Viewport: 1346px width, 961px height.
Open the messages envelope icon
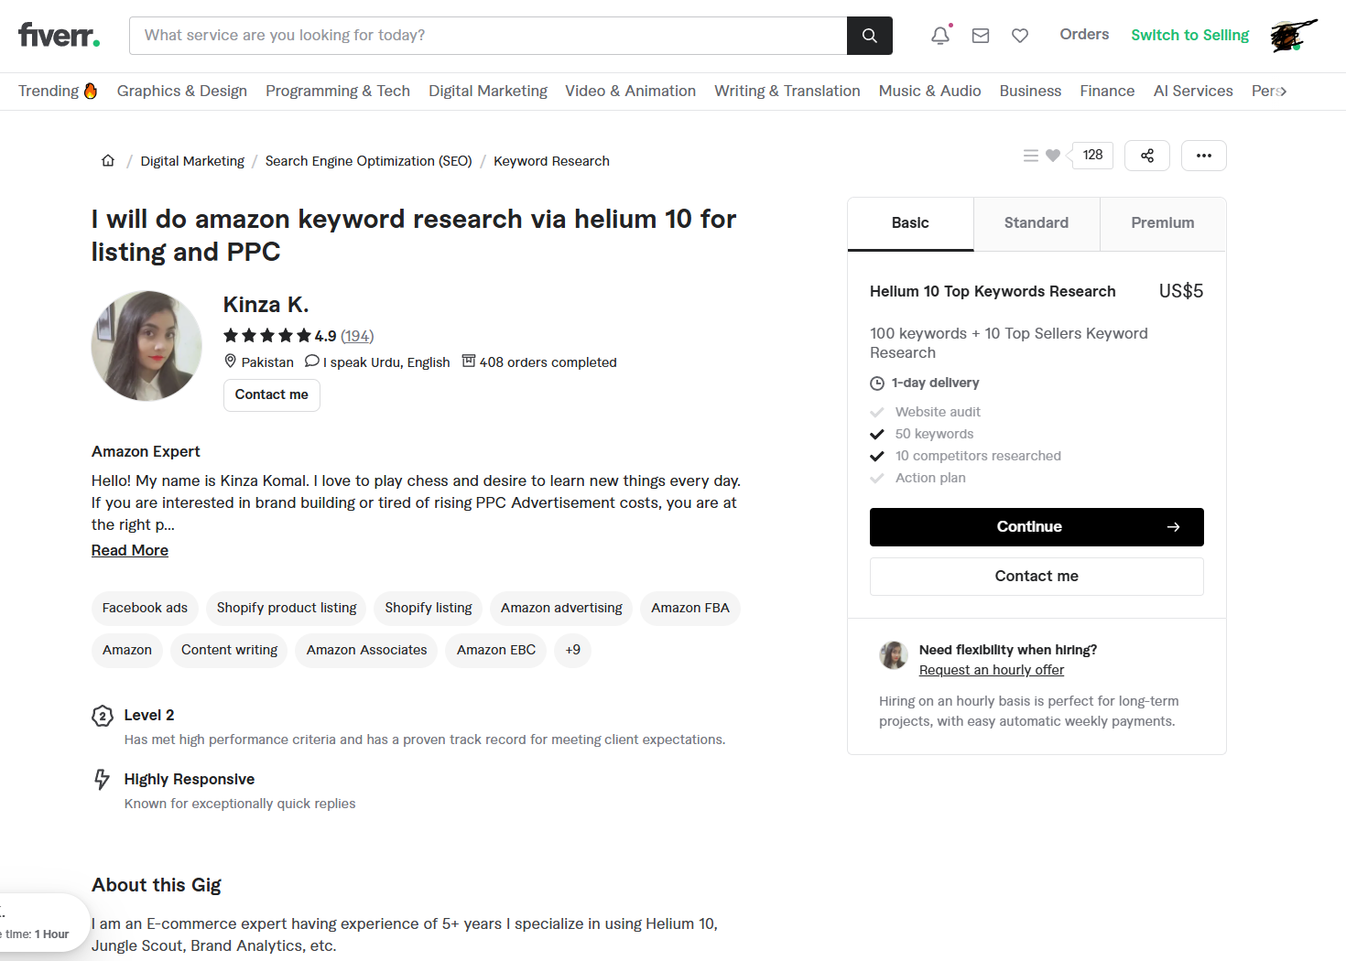click(x=981, y=36)
